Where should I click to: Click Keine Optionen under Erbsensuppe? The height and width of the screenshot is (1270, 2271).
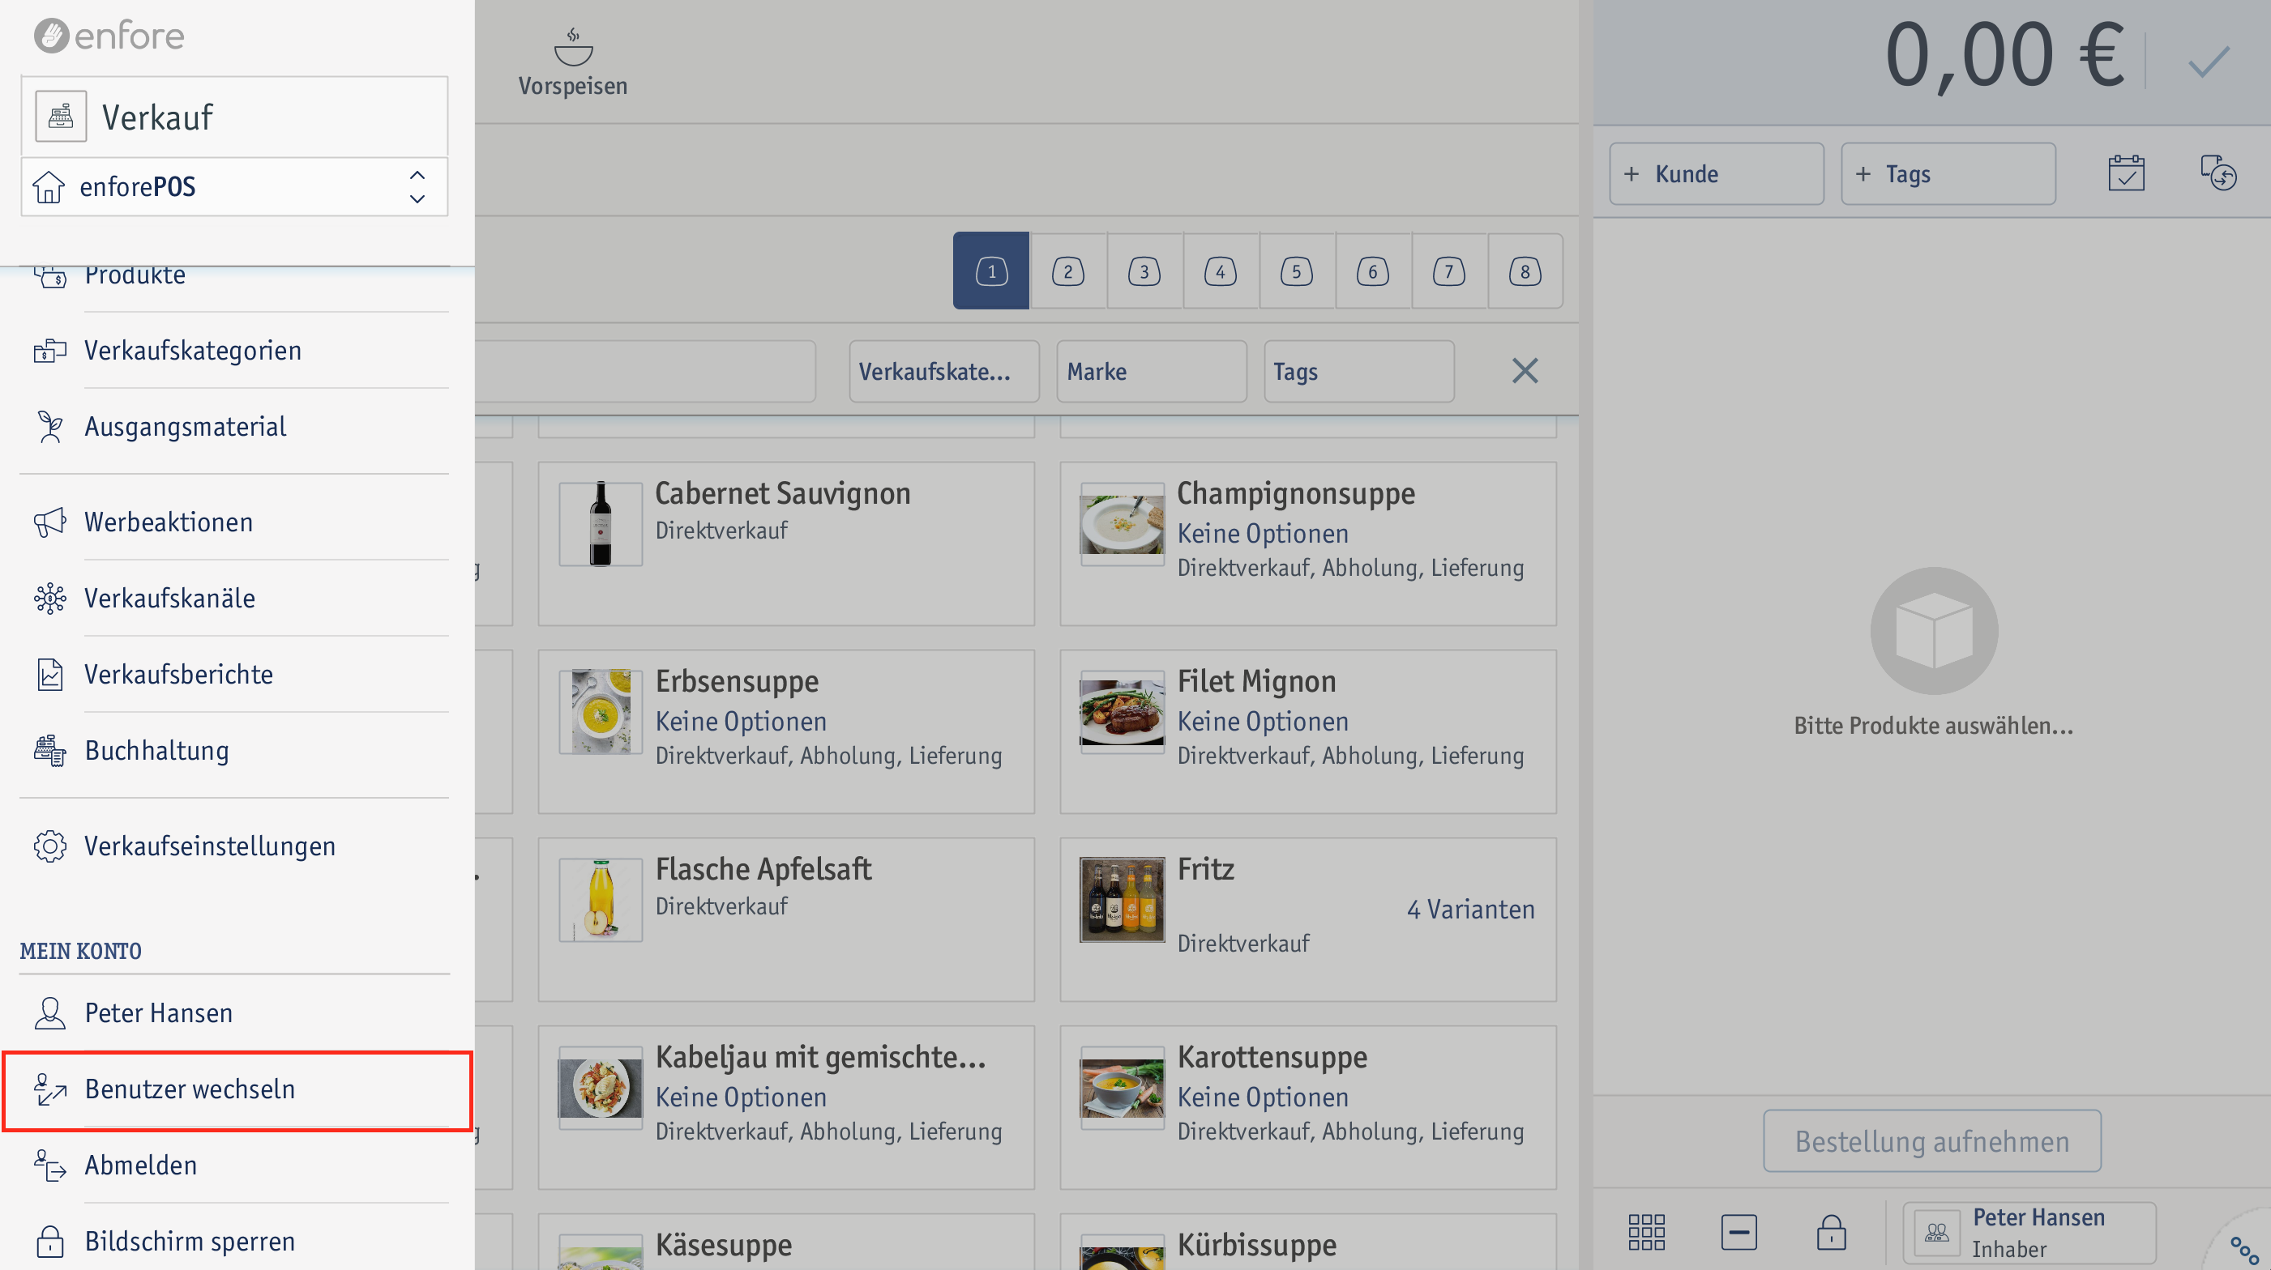(x=741, y=722)
